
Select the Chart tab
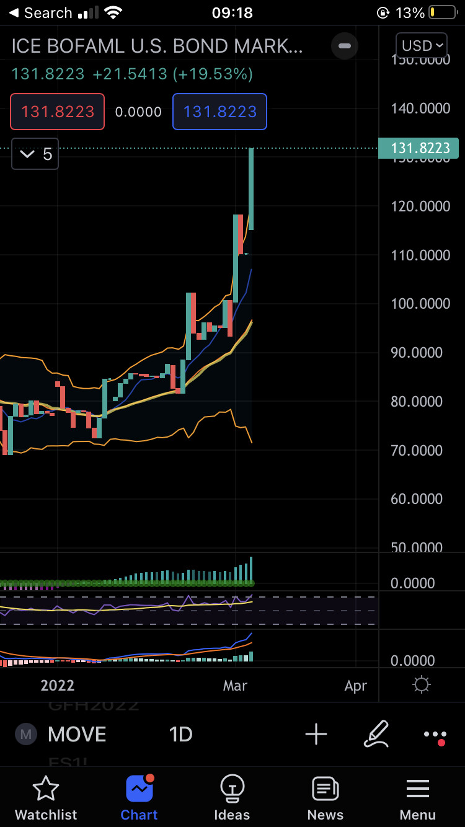pos(139,798)
